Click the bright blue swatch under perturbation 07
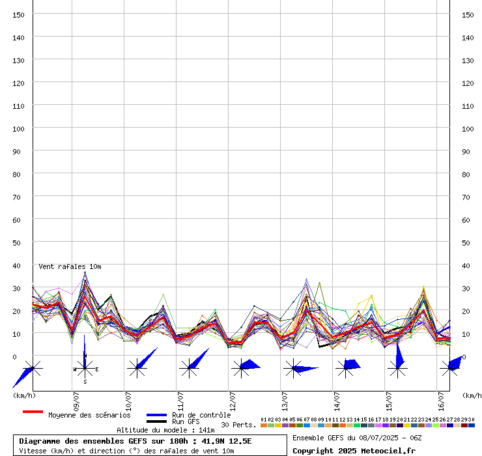 pos(307,425)
